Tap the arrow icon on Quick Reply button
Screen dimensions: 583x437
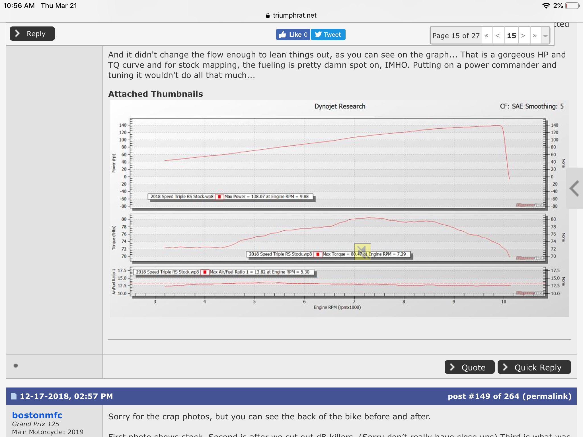(505, 367)
